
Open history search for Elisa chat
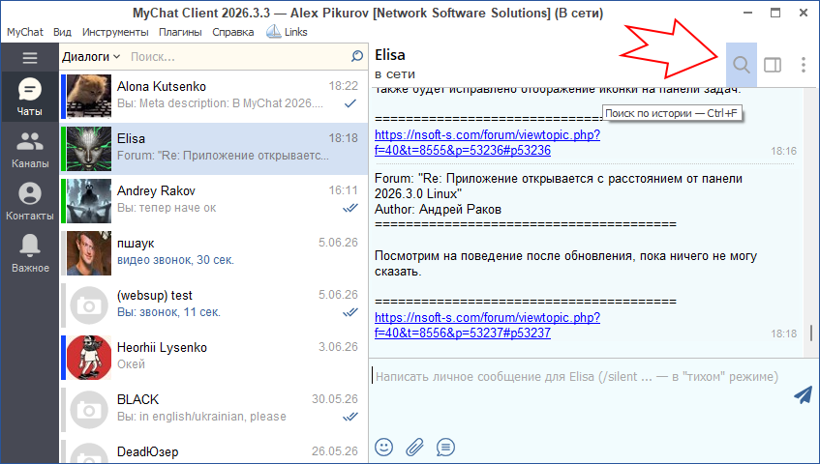742,65
